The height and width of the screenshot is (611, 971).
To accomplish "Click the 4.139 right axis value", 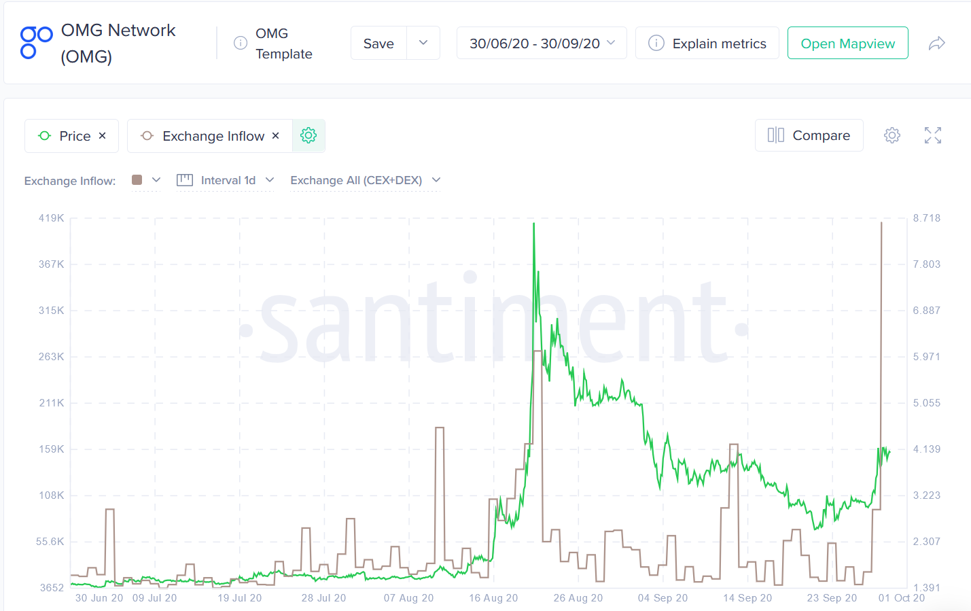I will pos(927,449).
